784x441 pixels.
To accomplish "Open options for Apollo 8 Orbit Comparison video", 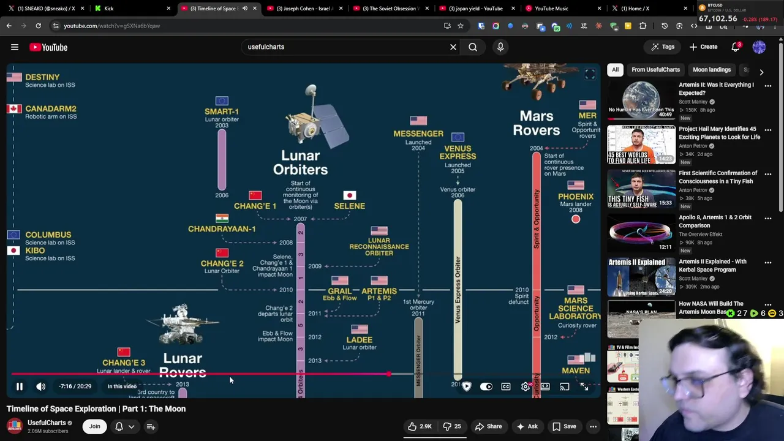I will 768,218.
